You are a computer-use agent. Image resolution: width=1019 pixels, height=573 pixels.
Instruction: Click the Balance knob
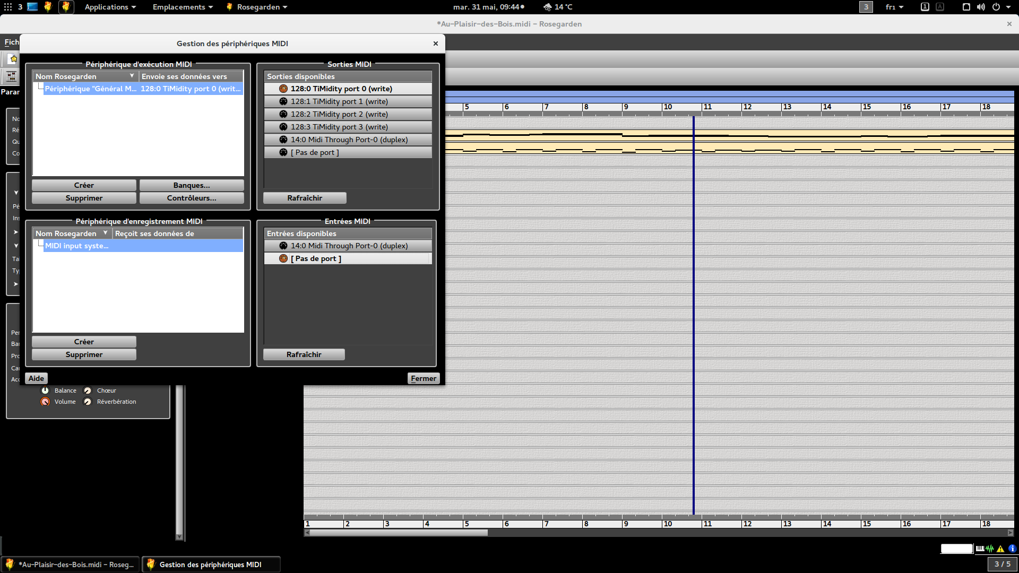point(45,390)
